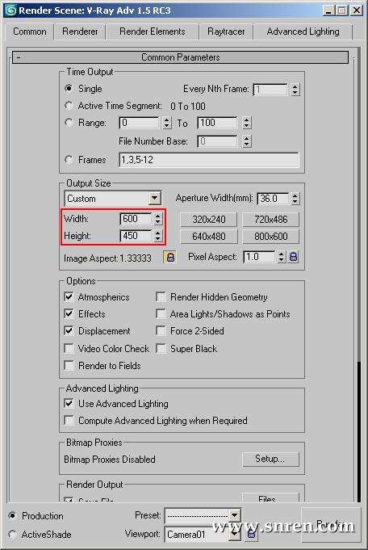
Task: Click the viewport lock icon beside Camera01
Action: [x=251, y=534]
